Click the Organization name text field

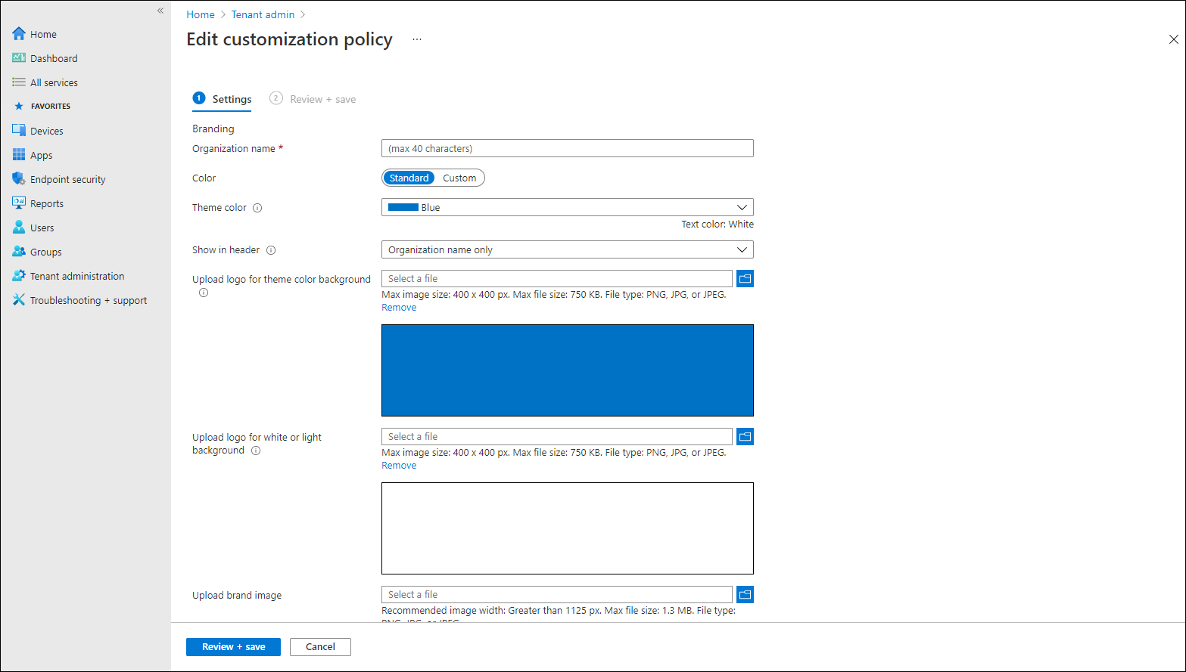567,149
